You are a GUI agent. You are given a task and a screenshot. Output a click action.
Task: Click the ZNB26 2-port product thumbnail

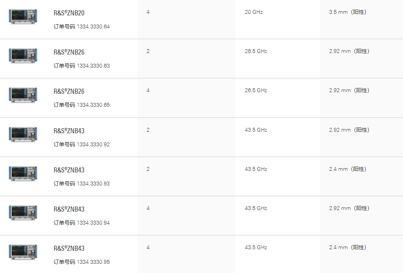[x=23, y=56]
